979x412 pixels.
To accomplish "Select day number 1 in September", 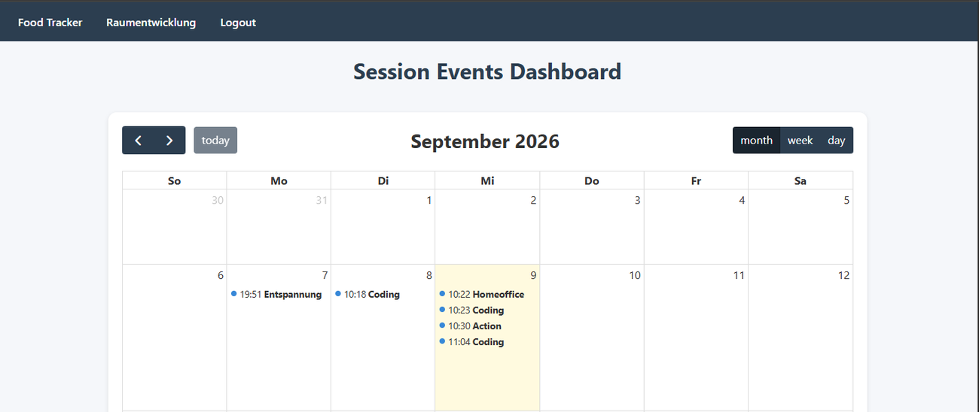I will pos(429,200).
